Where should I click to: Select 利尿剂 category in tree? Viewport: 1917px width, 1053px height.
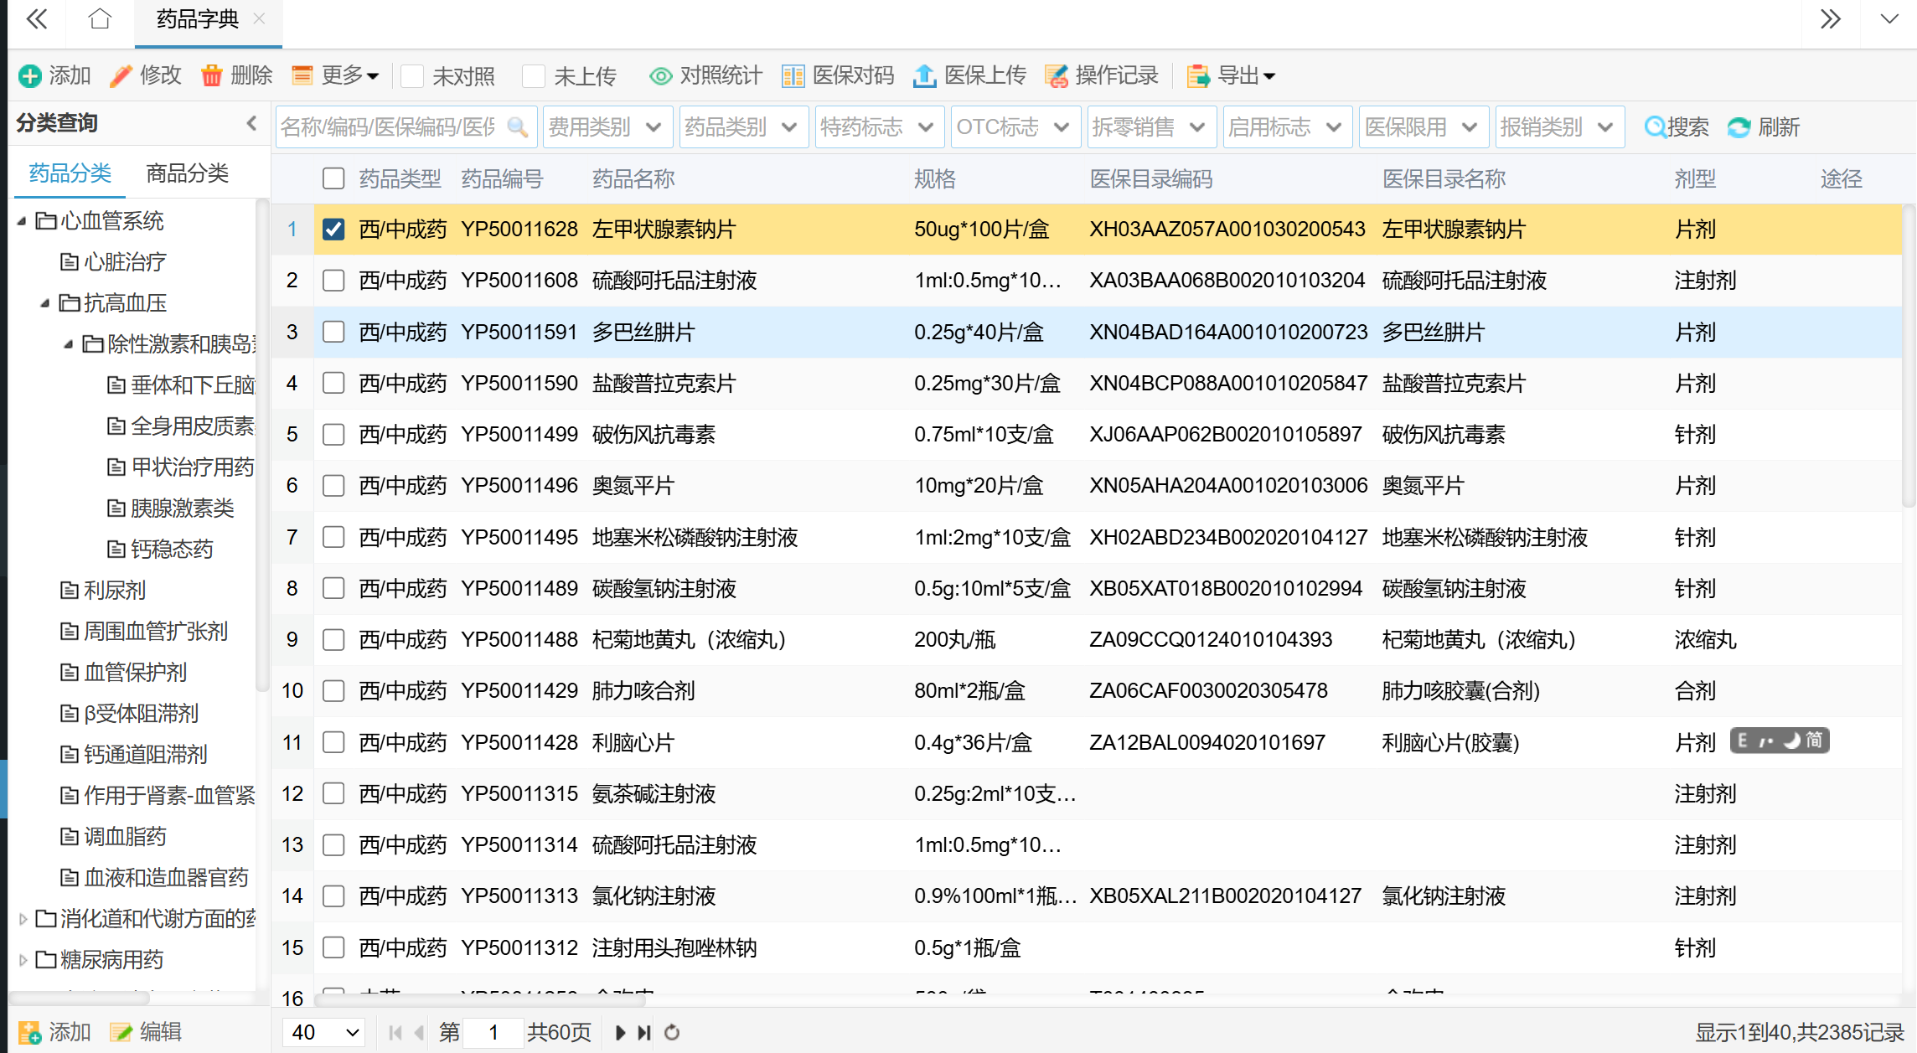tap(115, 591)
